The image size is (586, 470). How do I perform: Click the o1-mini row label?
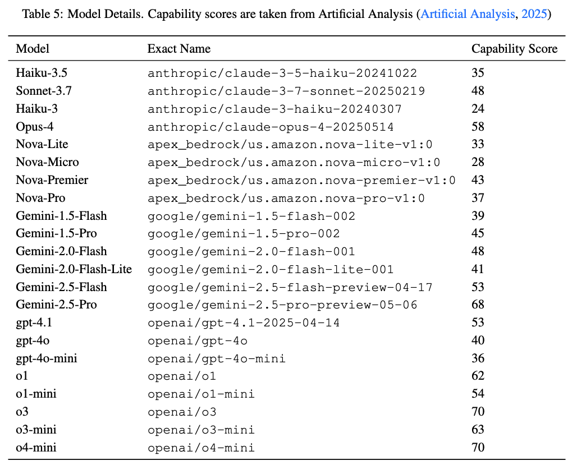[36, 394]
